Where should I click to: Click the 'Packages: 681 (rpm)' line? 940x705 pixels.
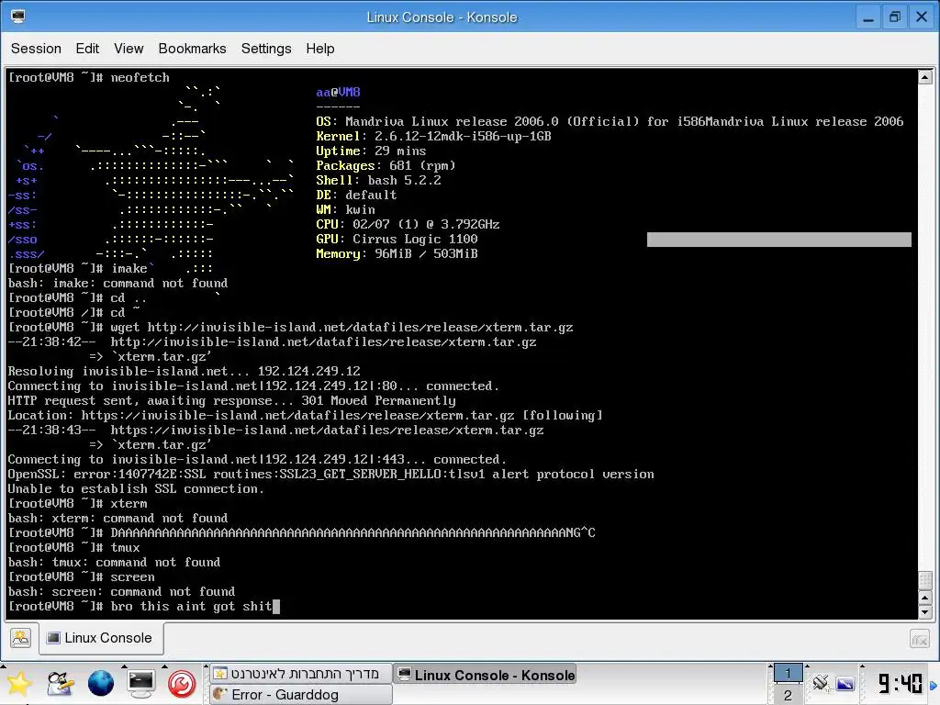[x=386, y=165]
